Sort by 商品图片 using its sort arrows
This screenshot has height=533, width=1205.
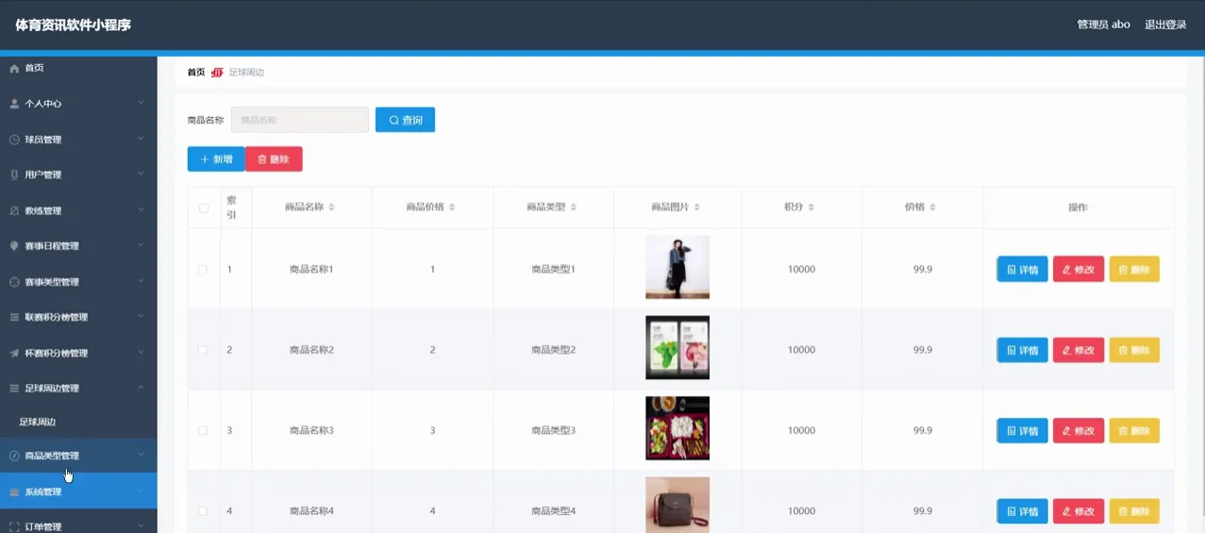click(x=696, y=207)
